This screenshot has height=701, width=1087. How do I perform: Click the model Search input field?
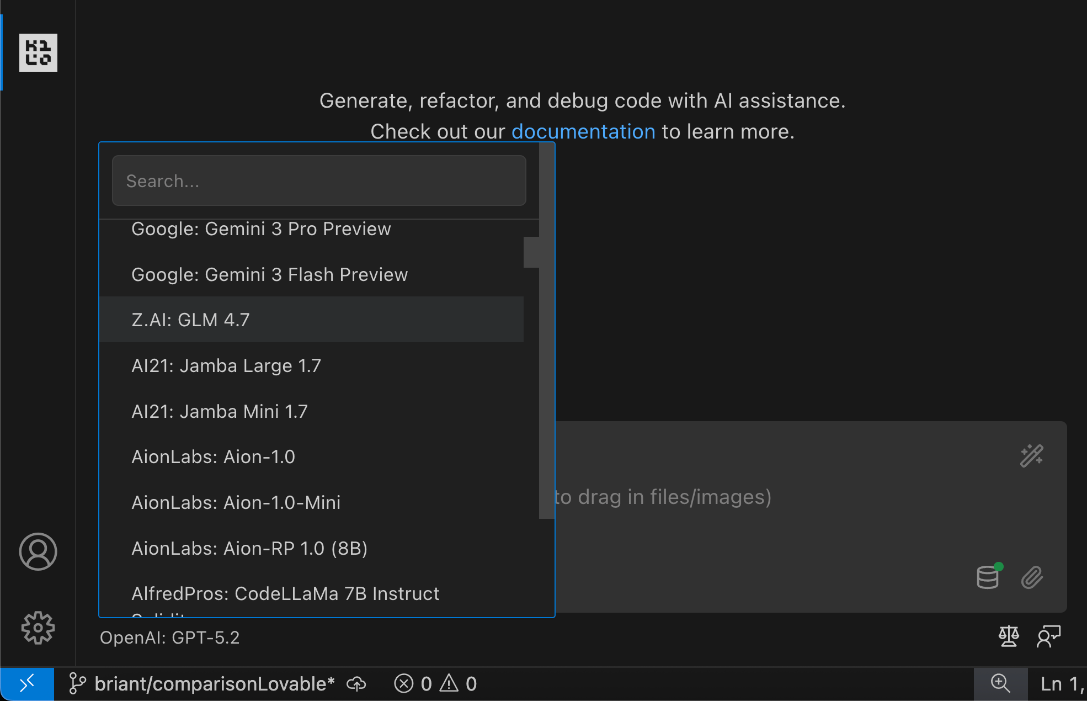pyautogui.click(x=318, y=180)
